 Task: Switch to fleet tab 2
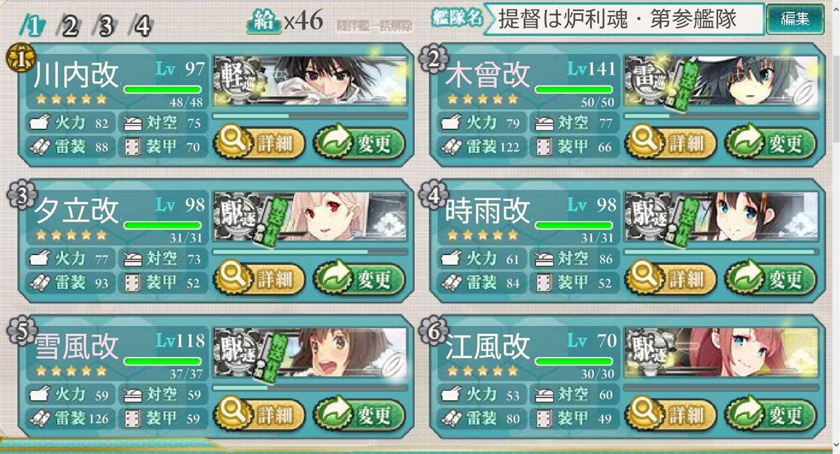pos(70,26)
